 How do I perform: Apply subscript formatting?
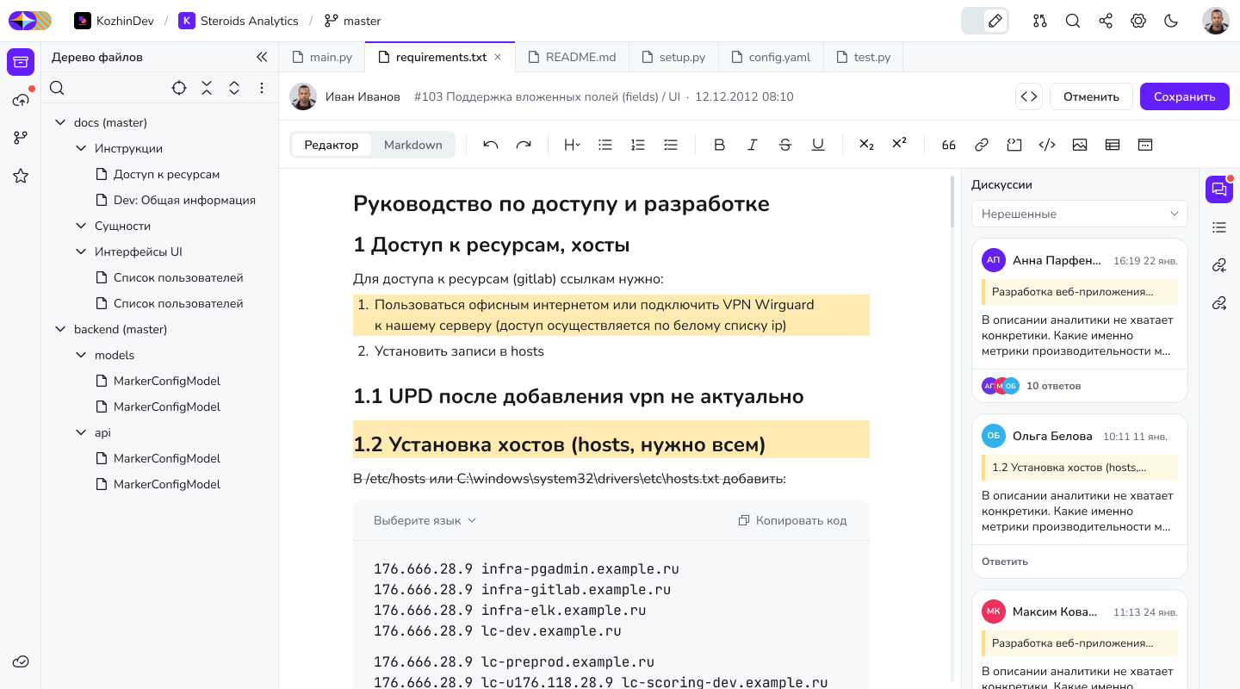click(867, 145)
